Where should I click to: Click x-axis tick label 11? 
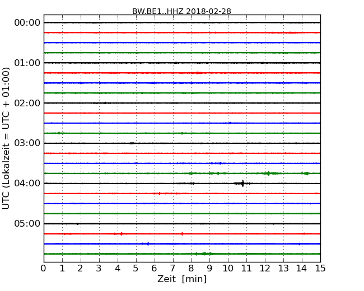[246, 269]
